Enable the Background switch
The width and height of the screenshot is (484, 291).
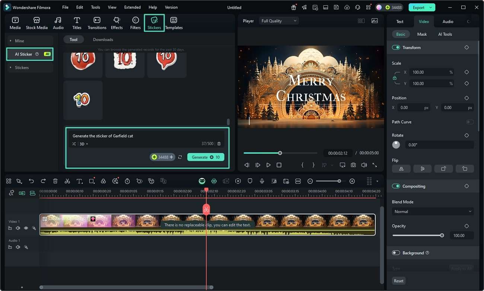tap(396, 253)
